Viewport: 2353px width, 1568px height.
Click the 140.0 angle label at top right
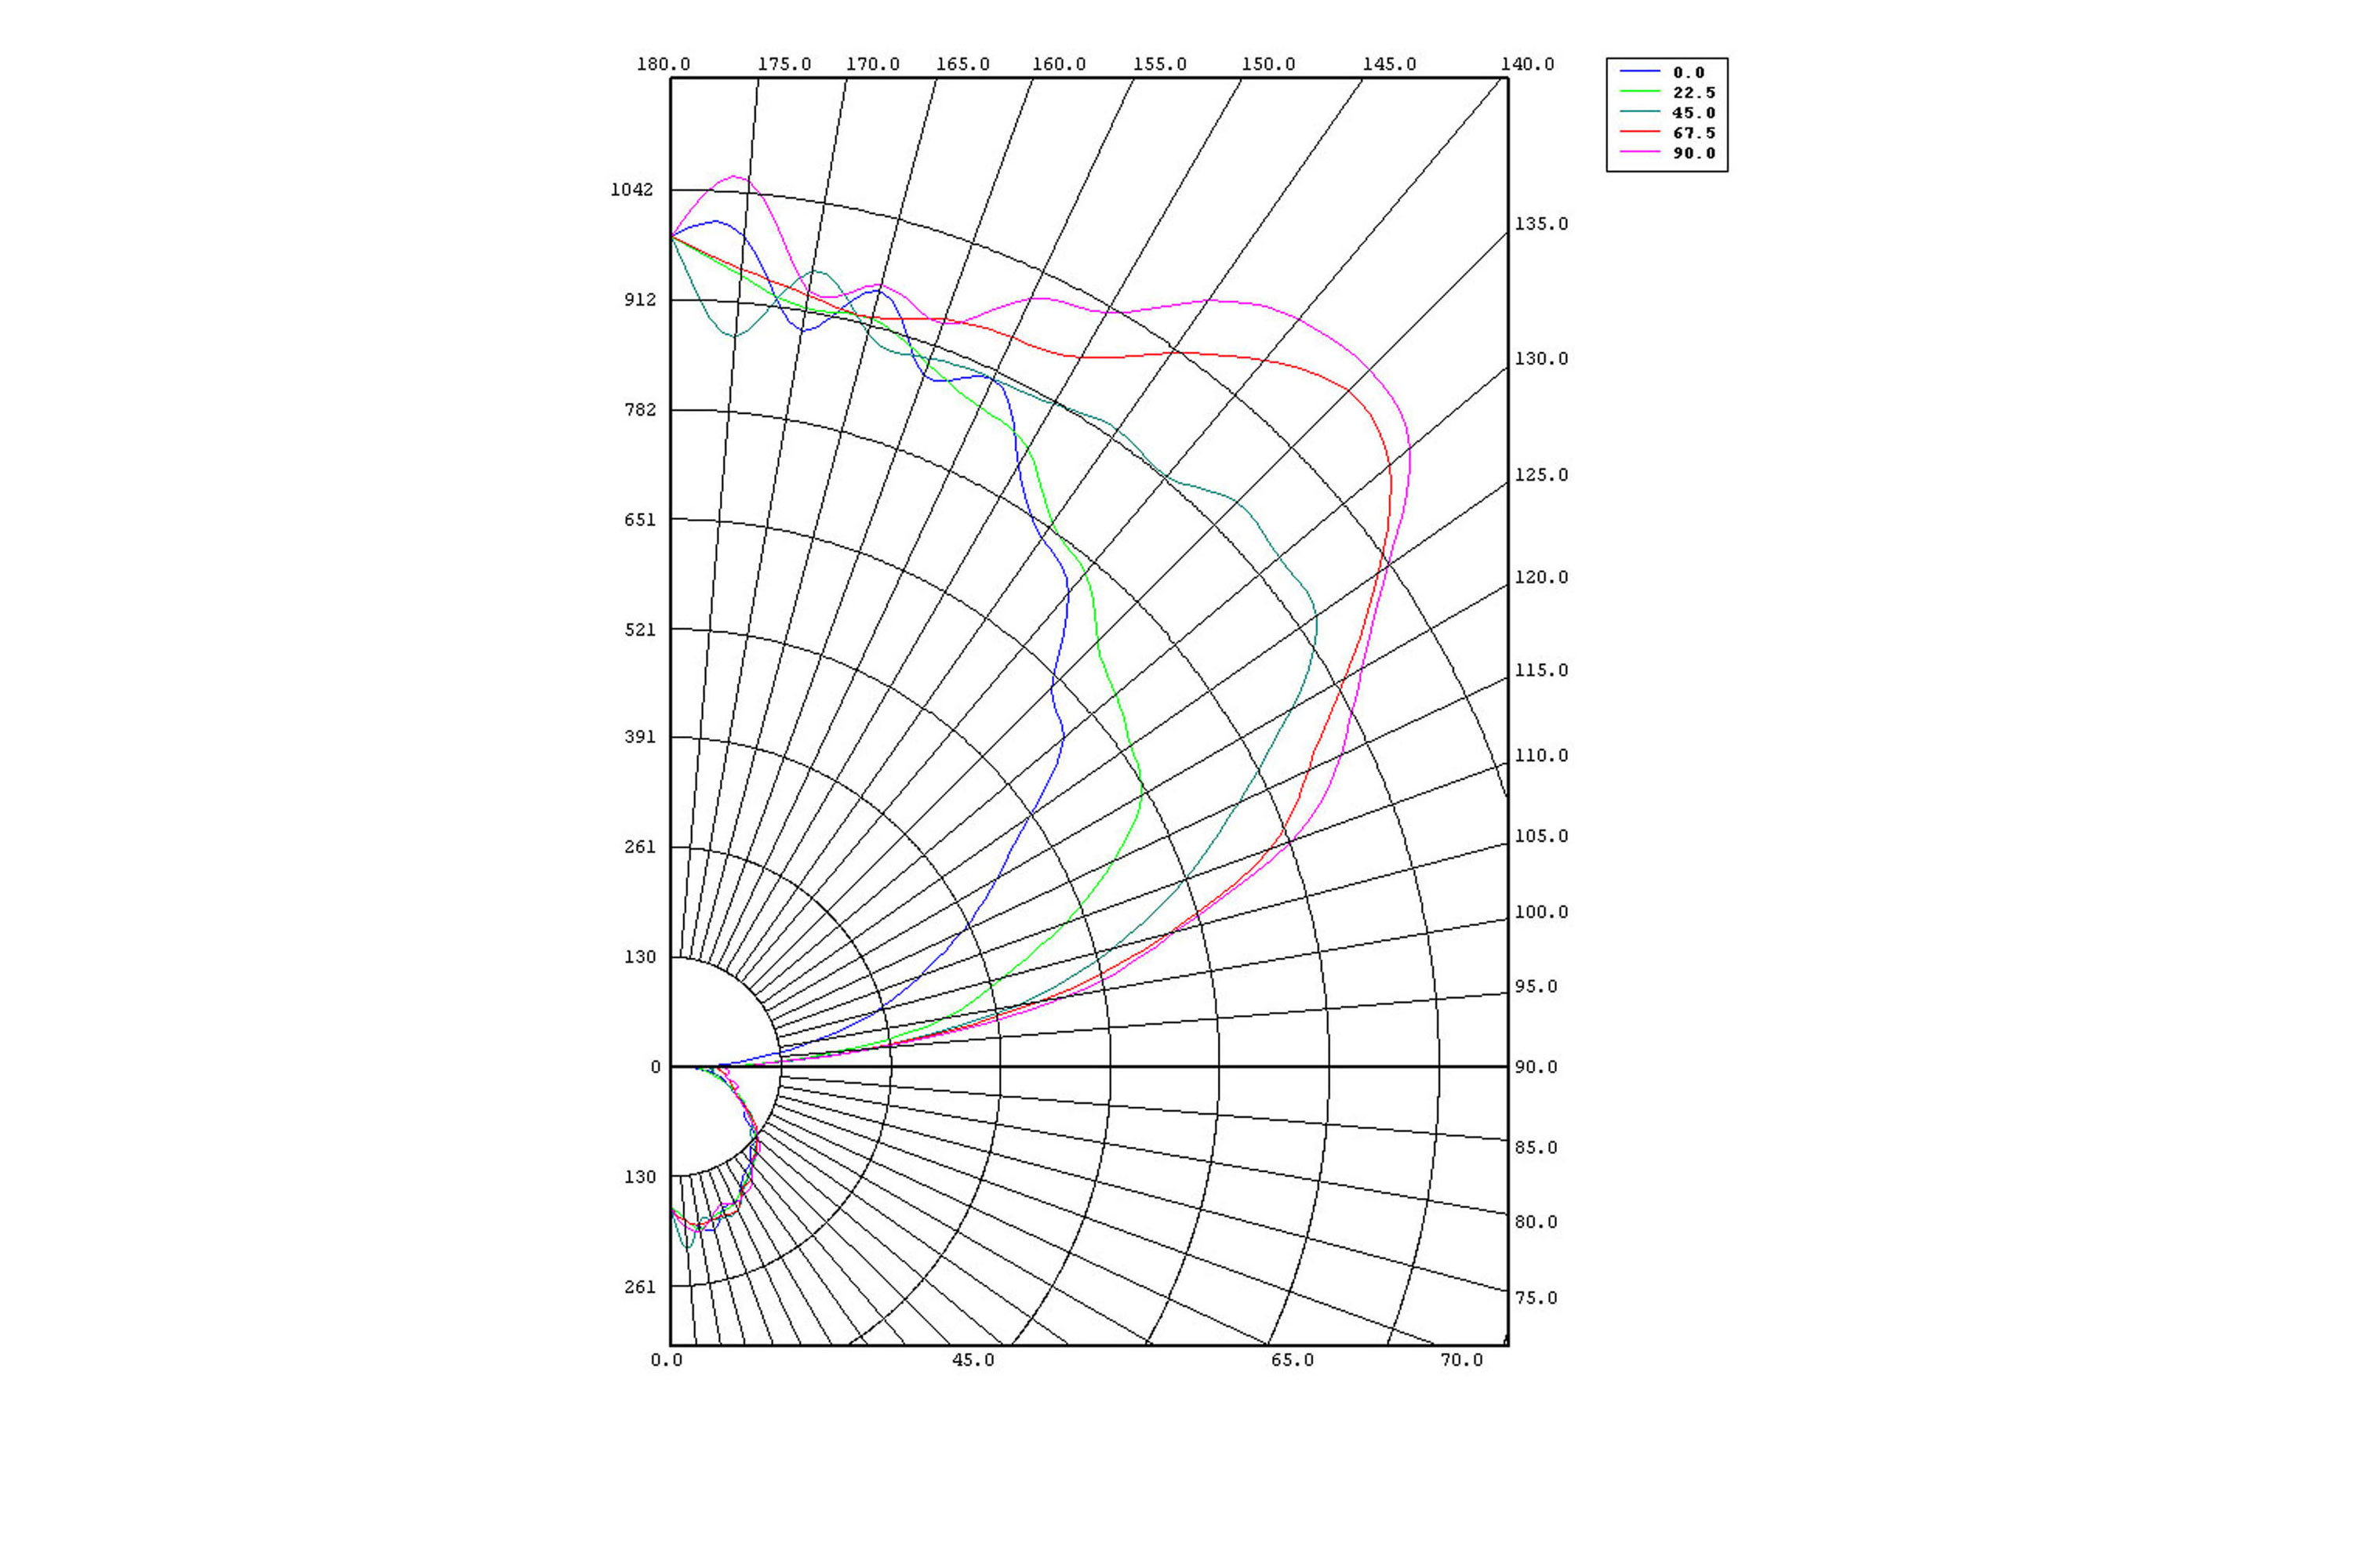tap(1528, 64)
